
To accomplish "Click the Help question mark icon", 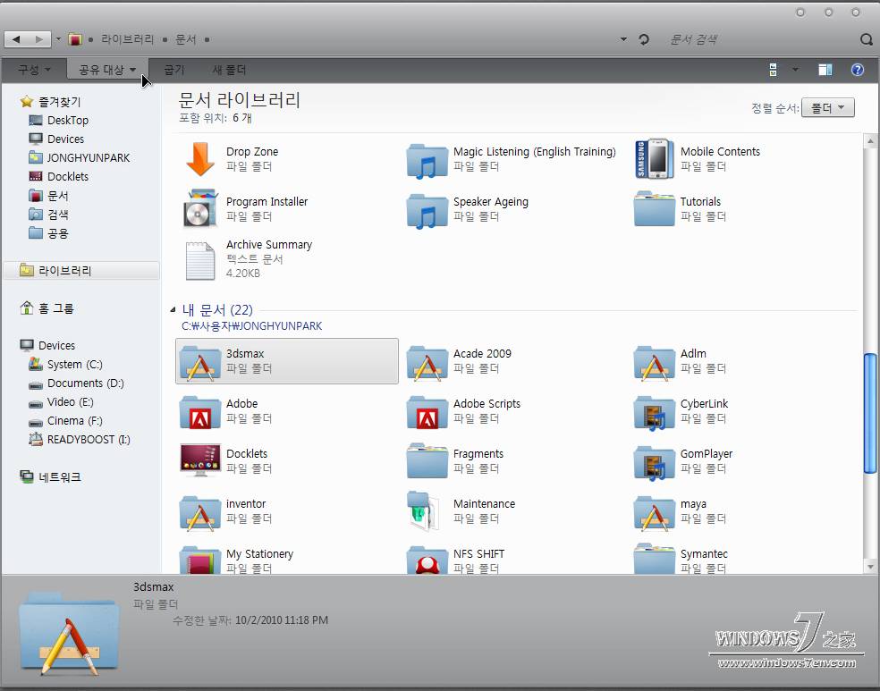I will coord(858,70).
